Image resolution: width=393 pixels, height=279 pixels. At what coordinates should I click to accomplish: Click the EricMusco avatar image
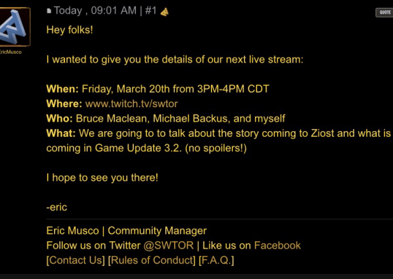(x=15, y=27)
